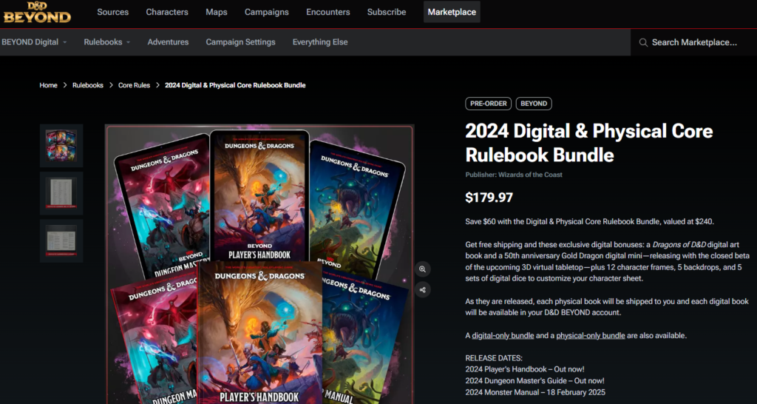Click Rulebooks breadcrumb link
This screenshot has height=404, width=757.
click(x=88, y=85)
